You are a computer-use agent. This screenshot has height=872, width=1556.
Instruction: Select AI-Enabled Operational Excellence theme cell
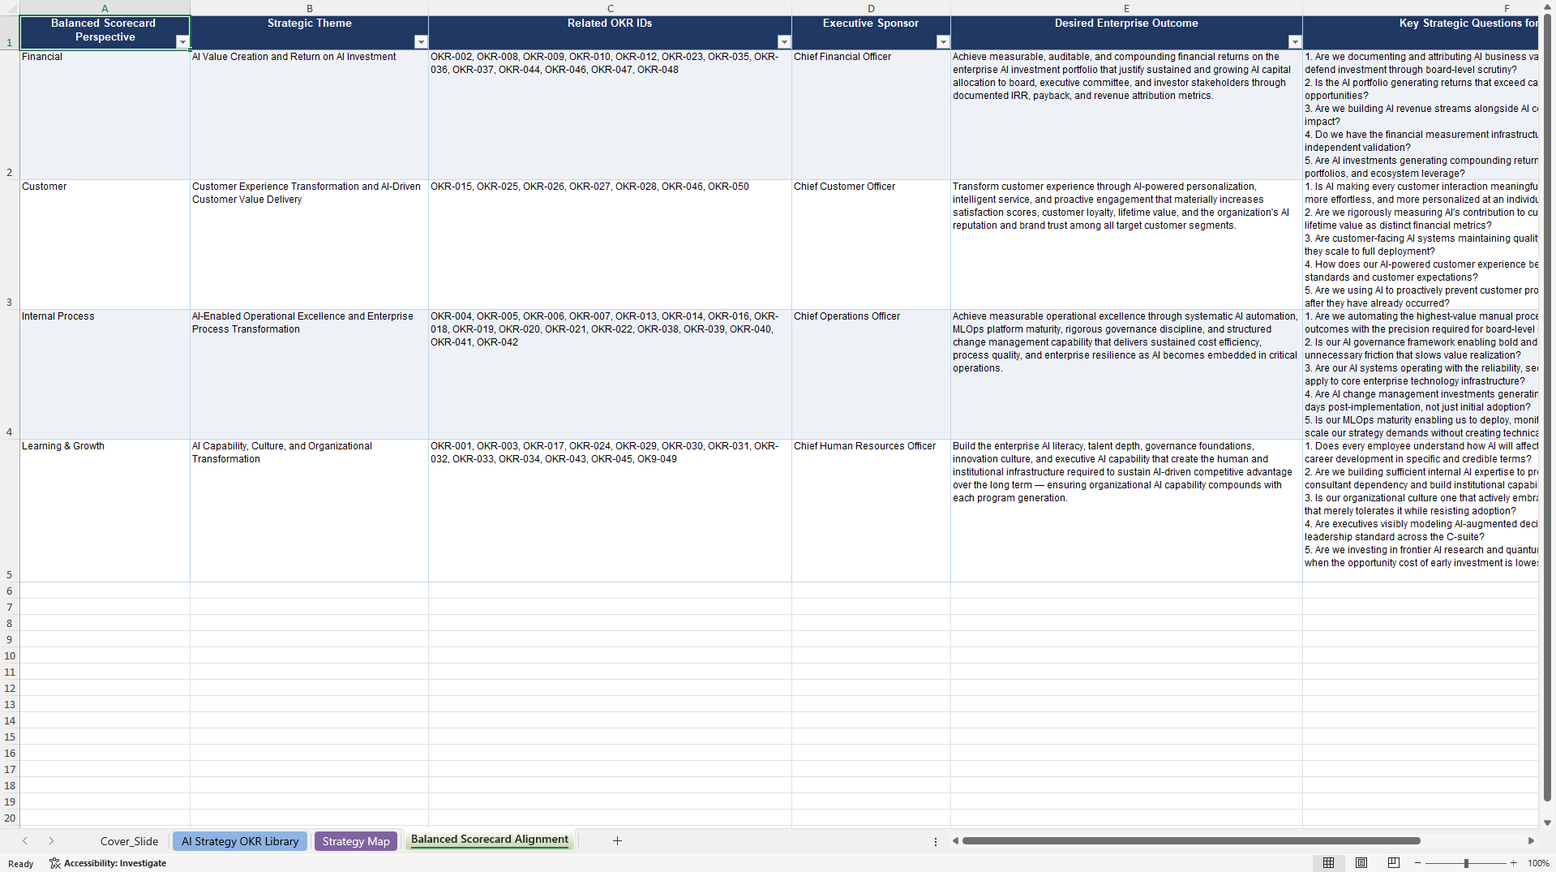click(x=309, y=374)
